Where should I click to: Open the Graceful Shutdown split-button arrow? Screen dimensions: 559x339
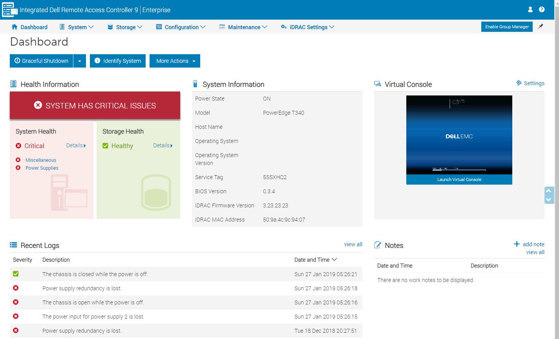tap(80, 61)
